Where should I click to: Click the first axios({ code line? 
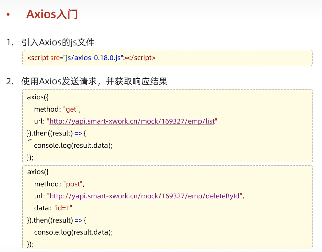point(38,97)
